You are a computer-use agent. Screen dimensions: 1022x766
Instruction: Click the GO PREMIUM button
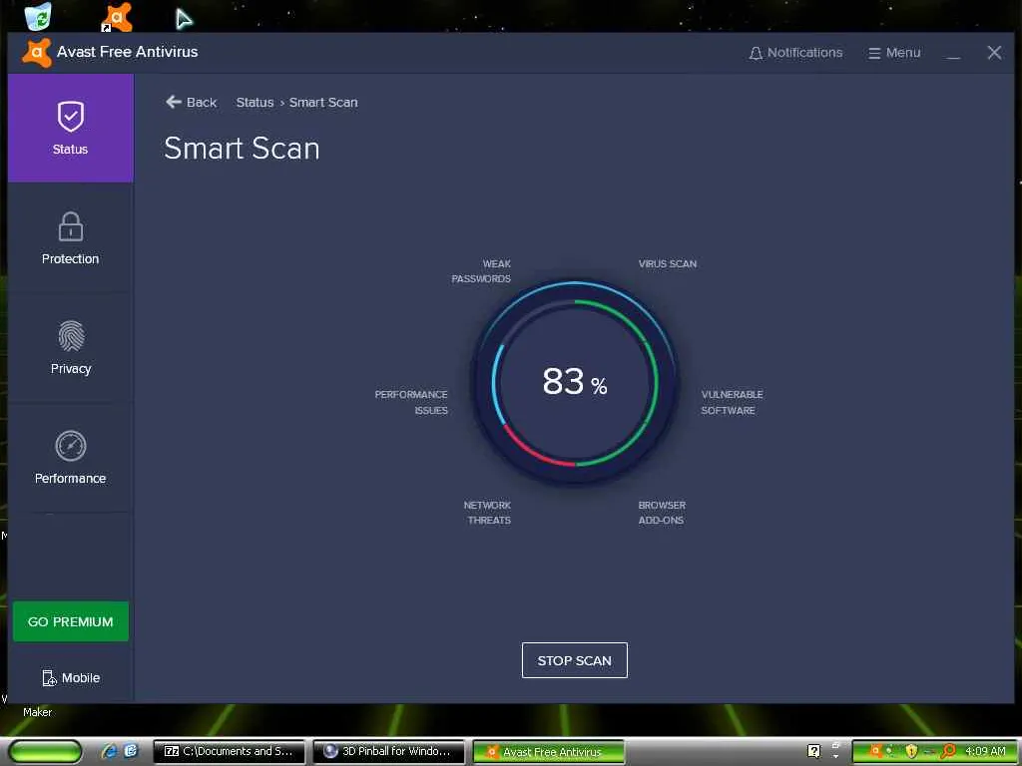pyautogui.click(x=71, y=621)
